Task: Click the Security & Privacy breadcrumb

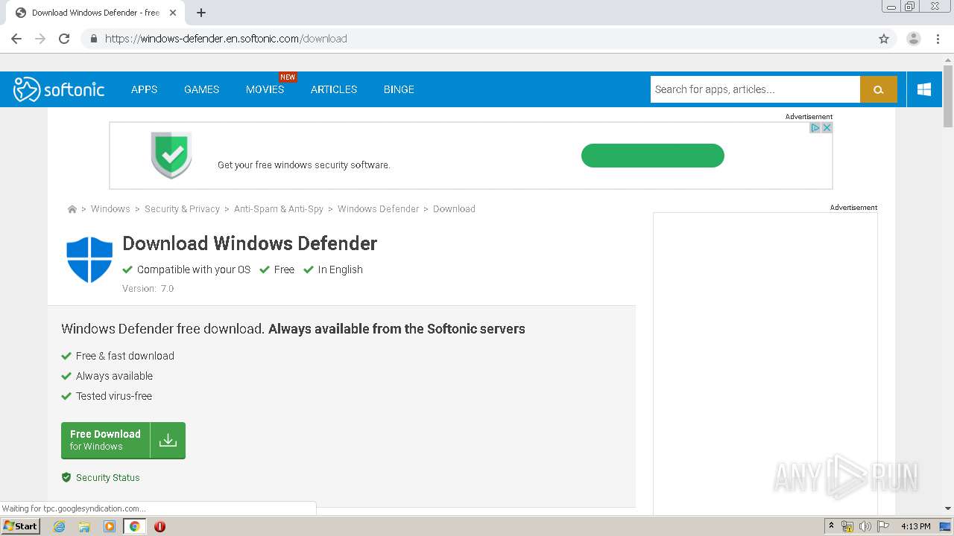Action: (182, 209)
